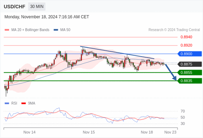
Task: Click the 0.8940 resistance level label
Action: pyautogui.click(x=186, y=37)
